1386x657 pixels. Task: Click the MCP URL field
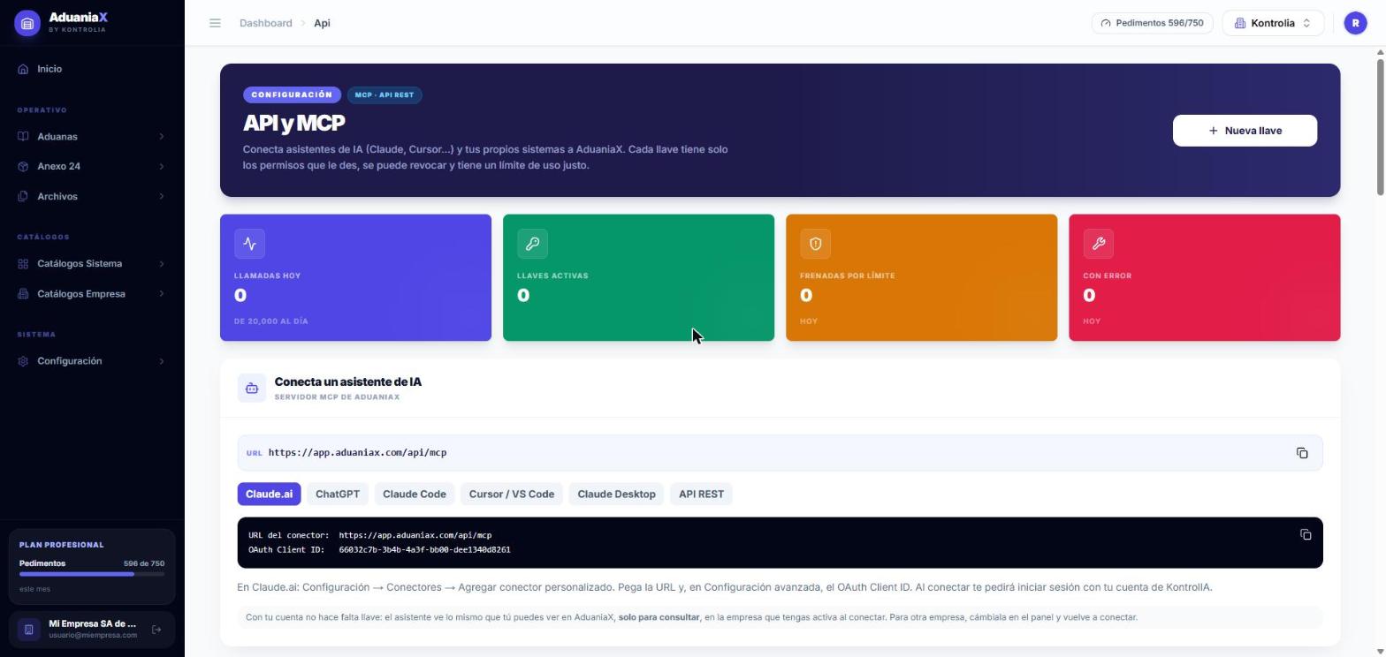coord(780,453)
